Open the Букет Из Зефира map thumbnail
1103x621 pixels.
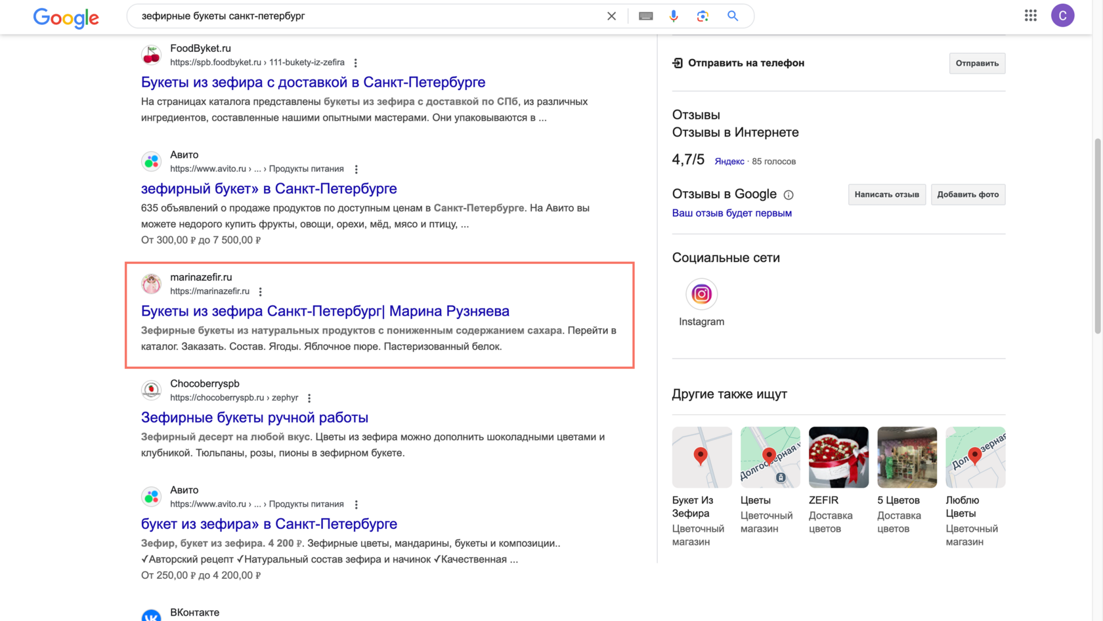pyautogui.click(x=702, y=457)
